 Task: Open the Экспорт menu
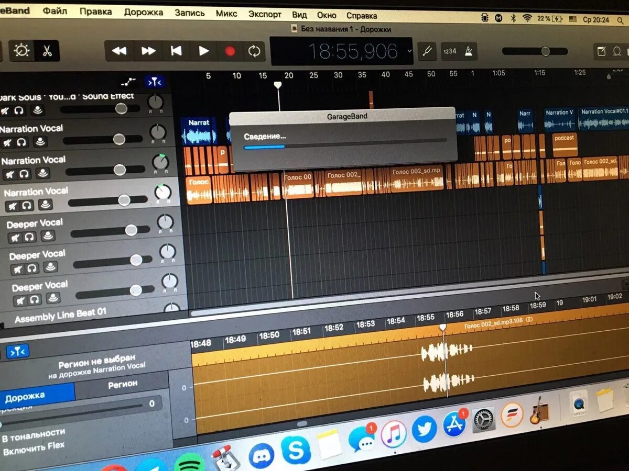coord(265,14)
